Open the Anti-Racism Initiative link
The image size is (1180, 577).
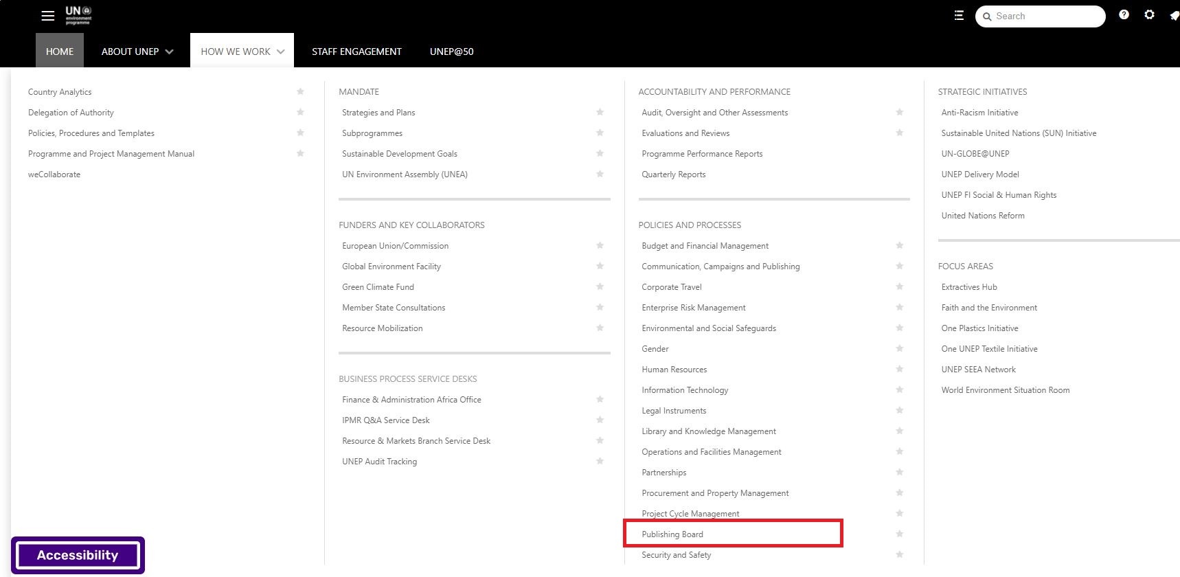pos(979,113)
